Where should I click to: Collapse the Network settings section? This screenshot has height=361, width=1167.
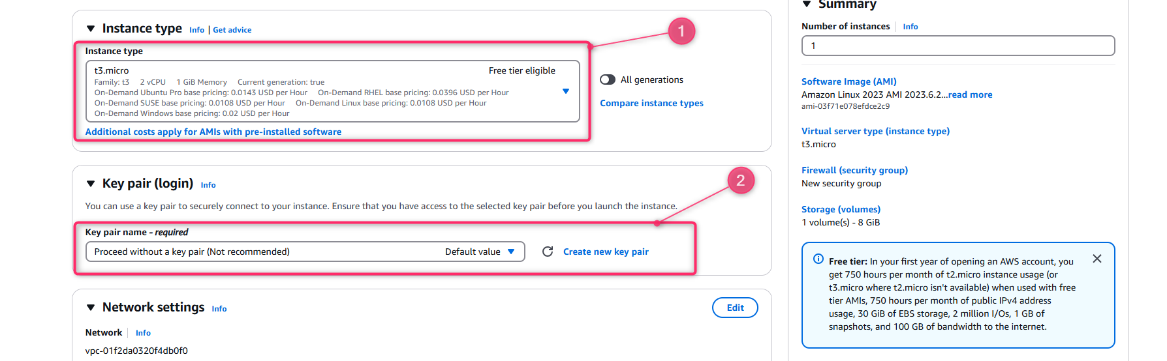point(91,308)
